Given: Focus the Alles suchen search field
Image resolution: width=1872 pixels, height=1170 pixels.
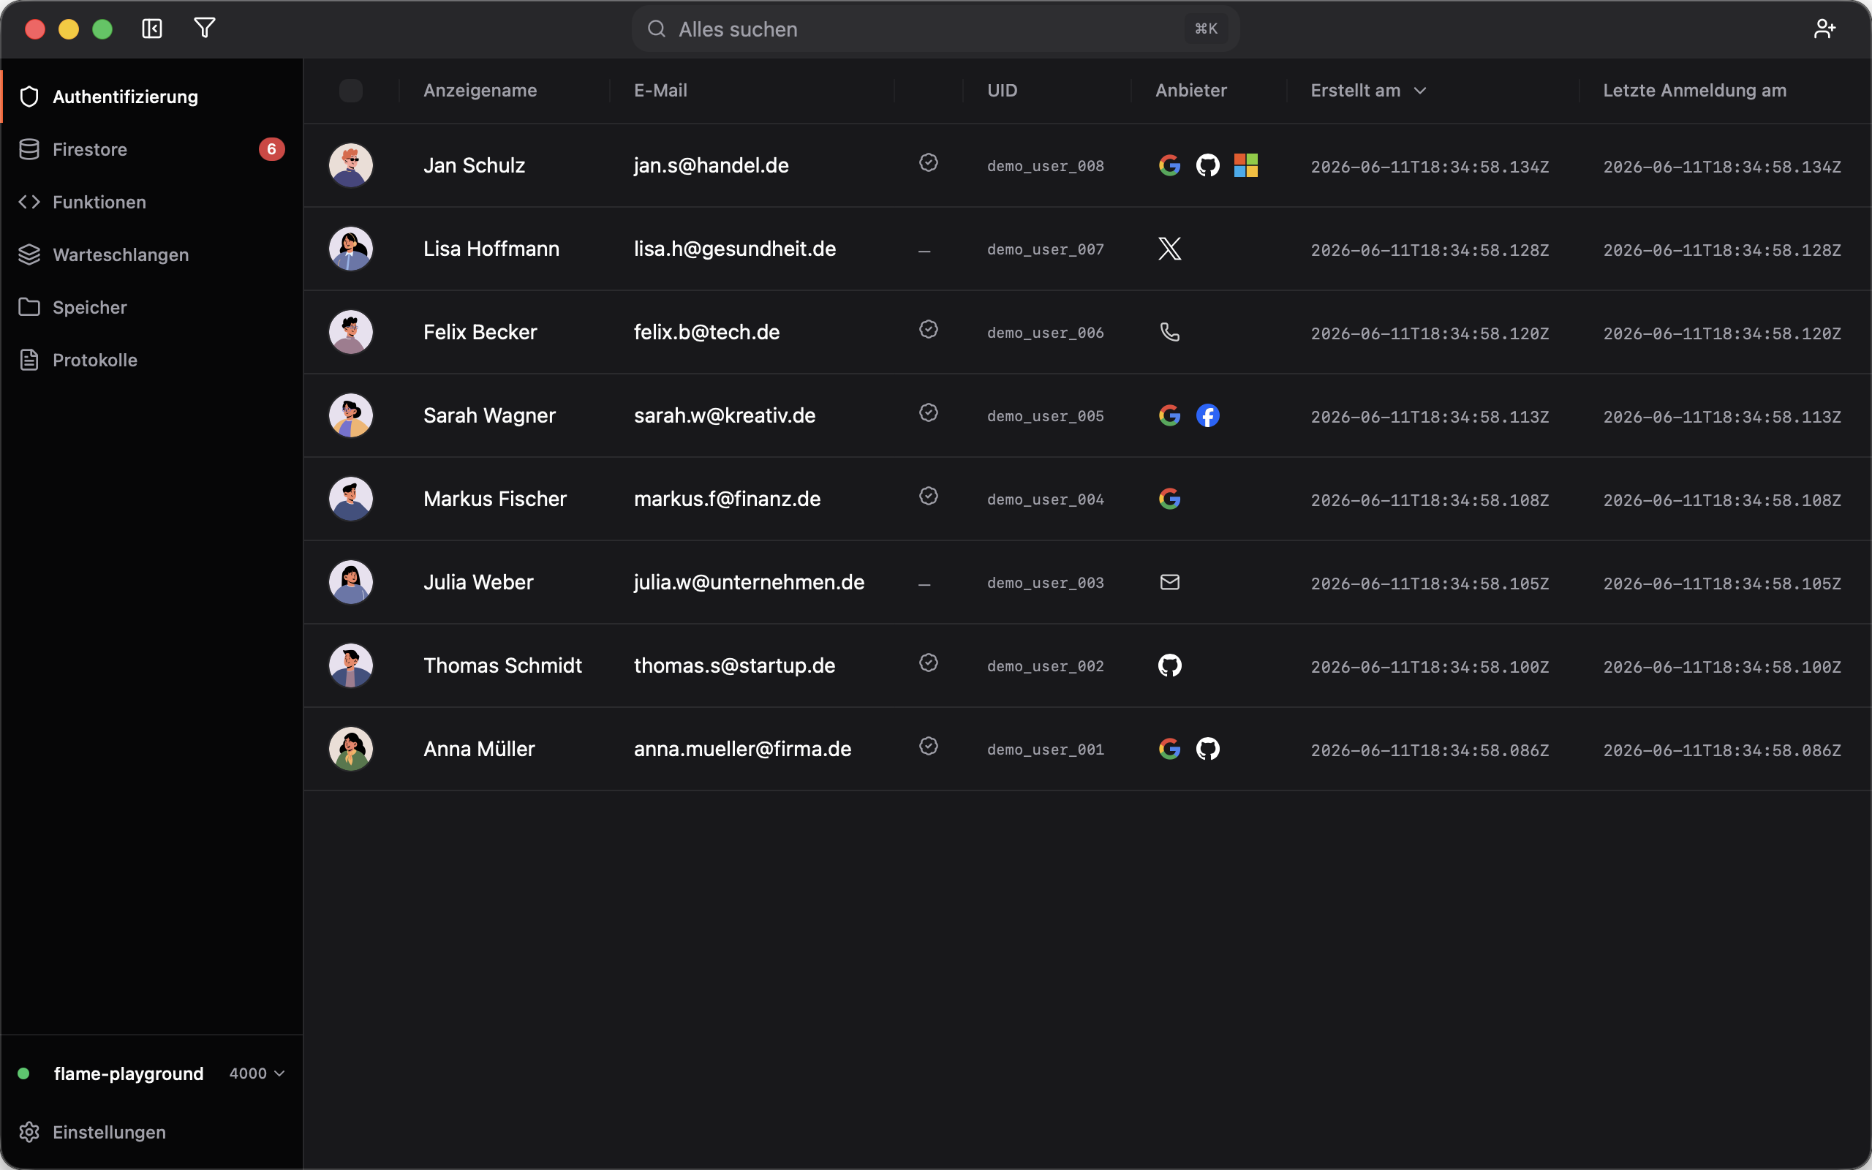Looking at the screenshot, I should tap(935, 29).
